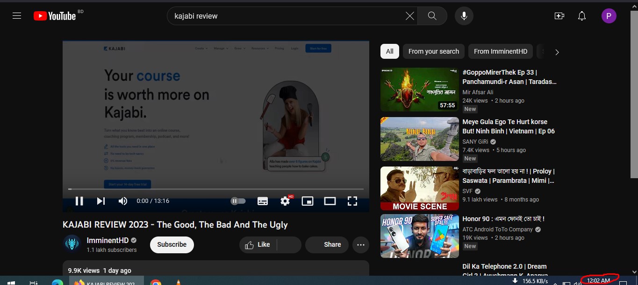This screenshot has width=638, height=285.
Task: Subscribe to the ImminentHD channel
Action: [x=172, y=244]
